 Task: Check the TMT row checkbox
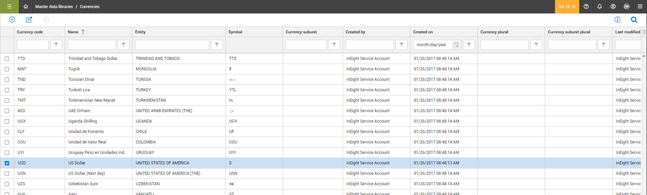click(x=7, y=100)
